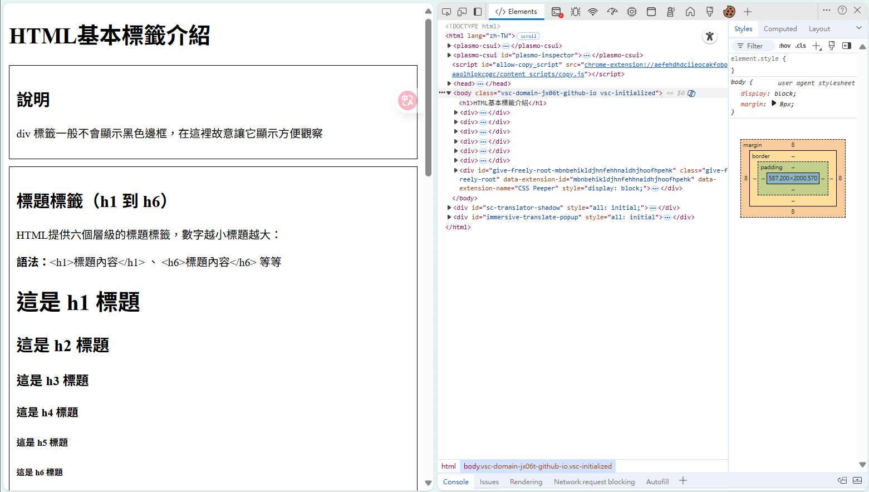
Task: Select the Elements tab
Action: pyautogui.click(x=516, y=12)
